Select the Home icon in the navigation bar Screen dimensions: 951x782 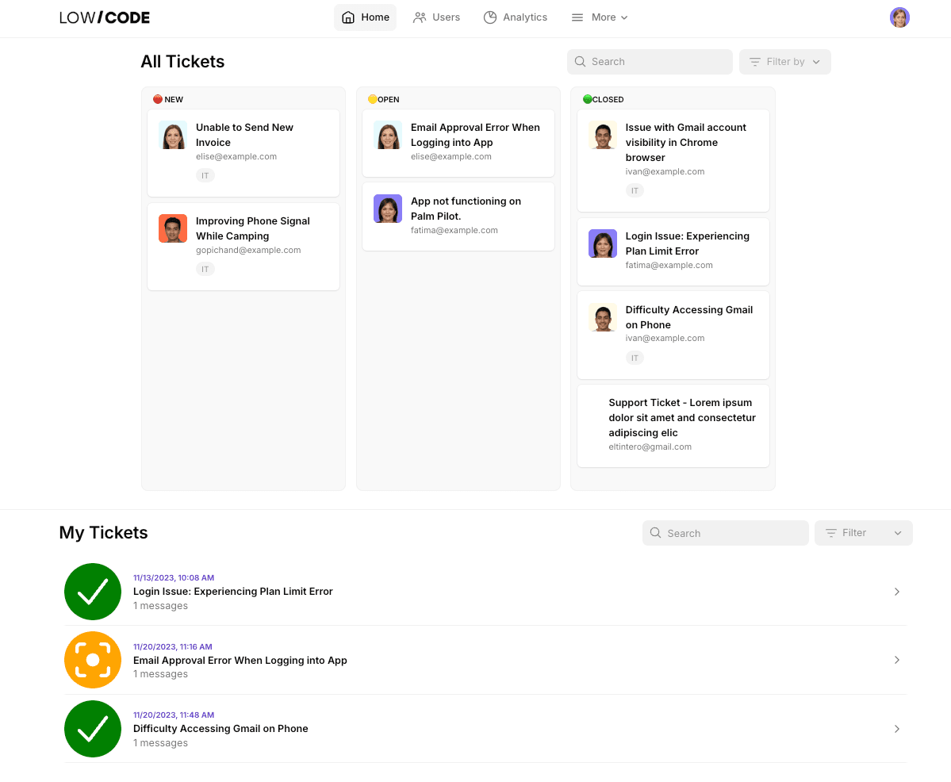[347, 17]
